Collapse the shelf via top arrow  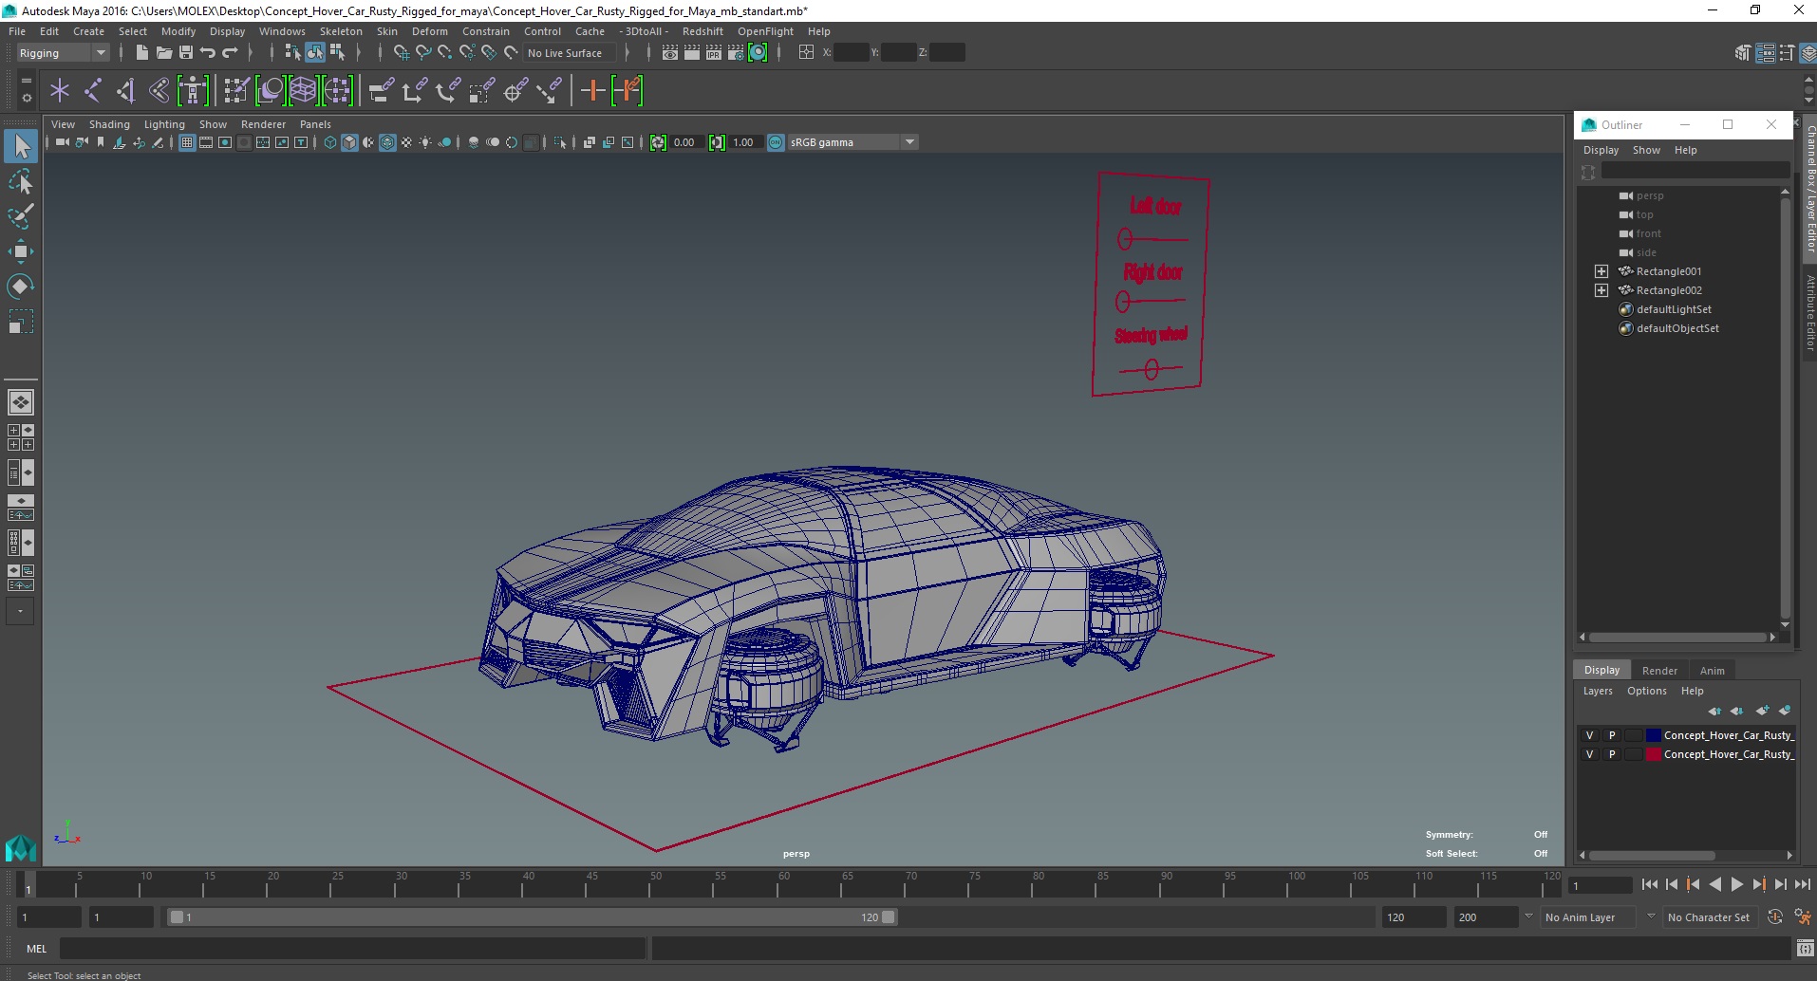(1808, 82)
